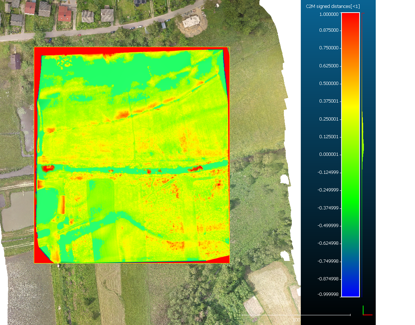Image resolution: width=415 pixels, height=325 pixels.
Task: Click the -0.124999 scale label
Action: coord(328,172)
